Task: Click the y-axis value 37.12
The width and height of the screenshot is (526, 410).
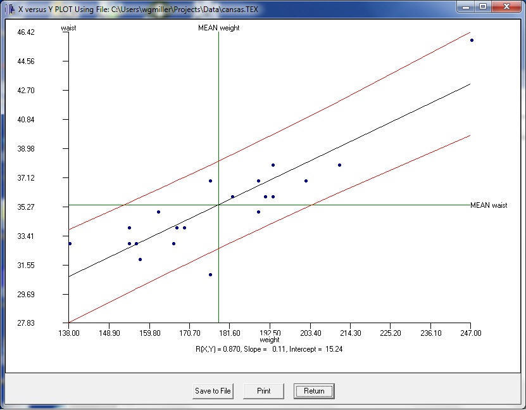Action: 26,178
